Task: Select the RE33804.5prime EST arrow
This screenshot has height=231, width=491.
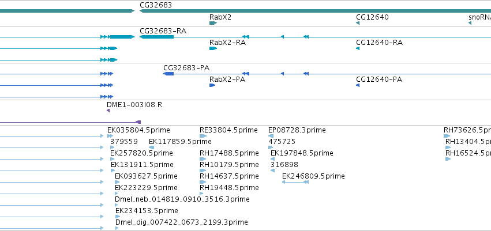Action: (x=203, y=136)
